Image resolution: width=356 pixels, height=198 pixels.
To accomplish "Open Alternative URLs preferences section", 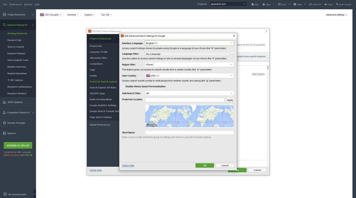I will pos(98,58).
